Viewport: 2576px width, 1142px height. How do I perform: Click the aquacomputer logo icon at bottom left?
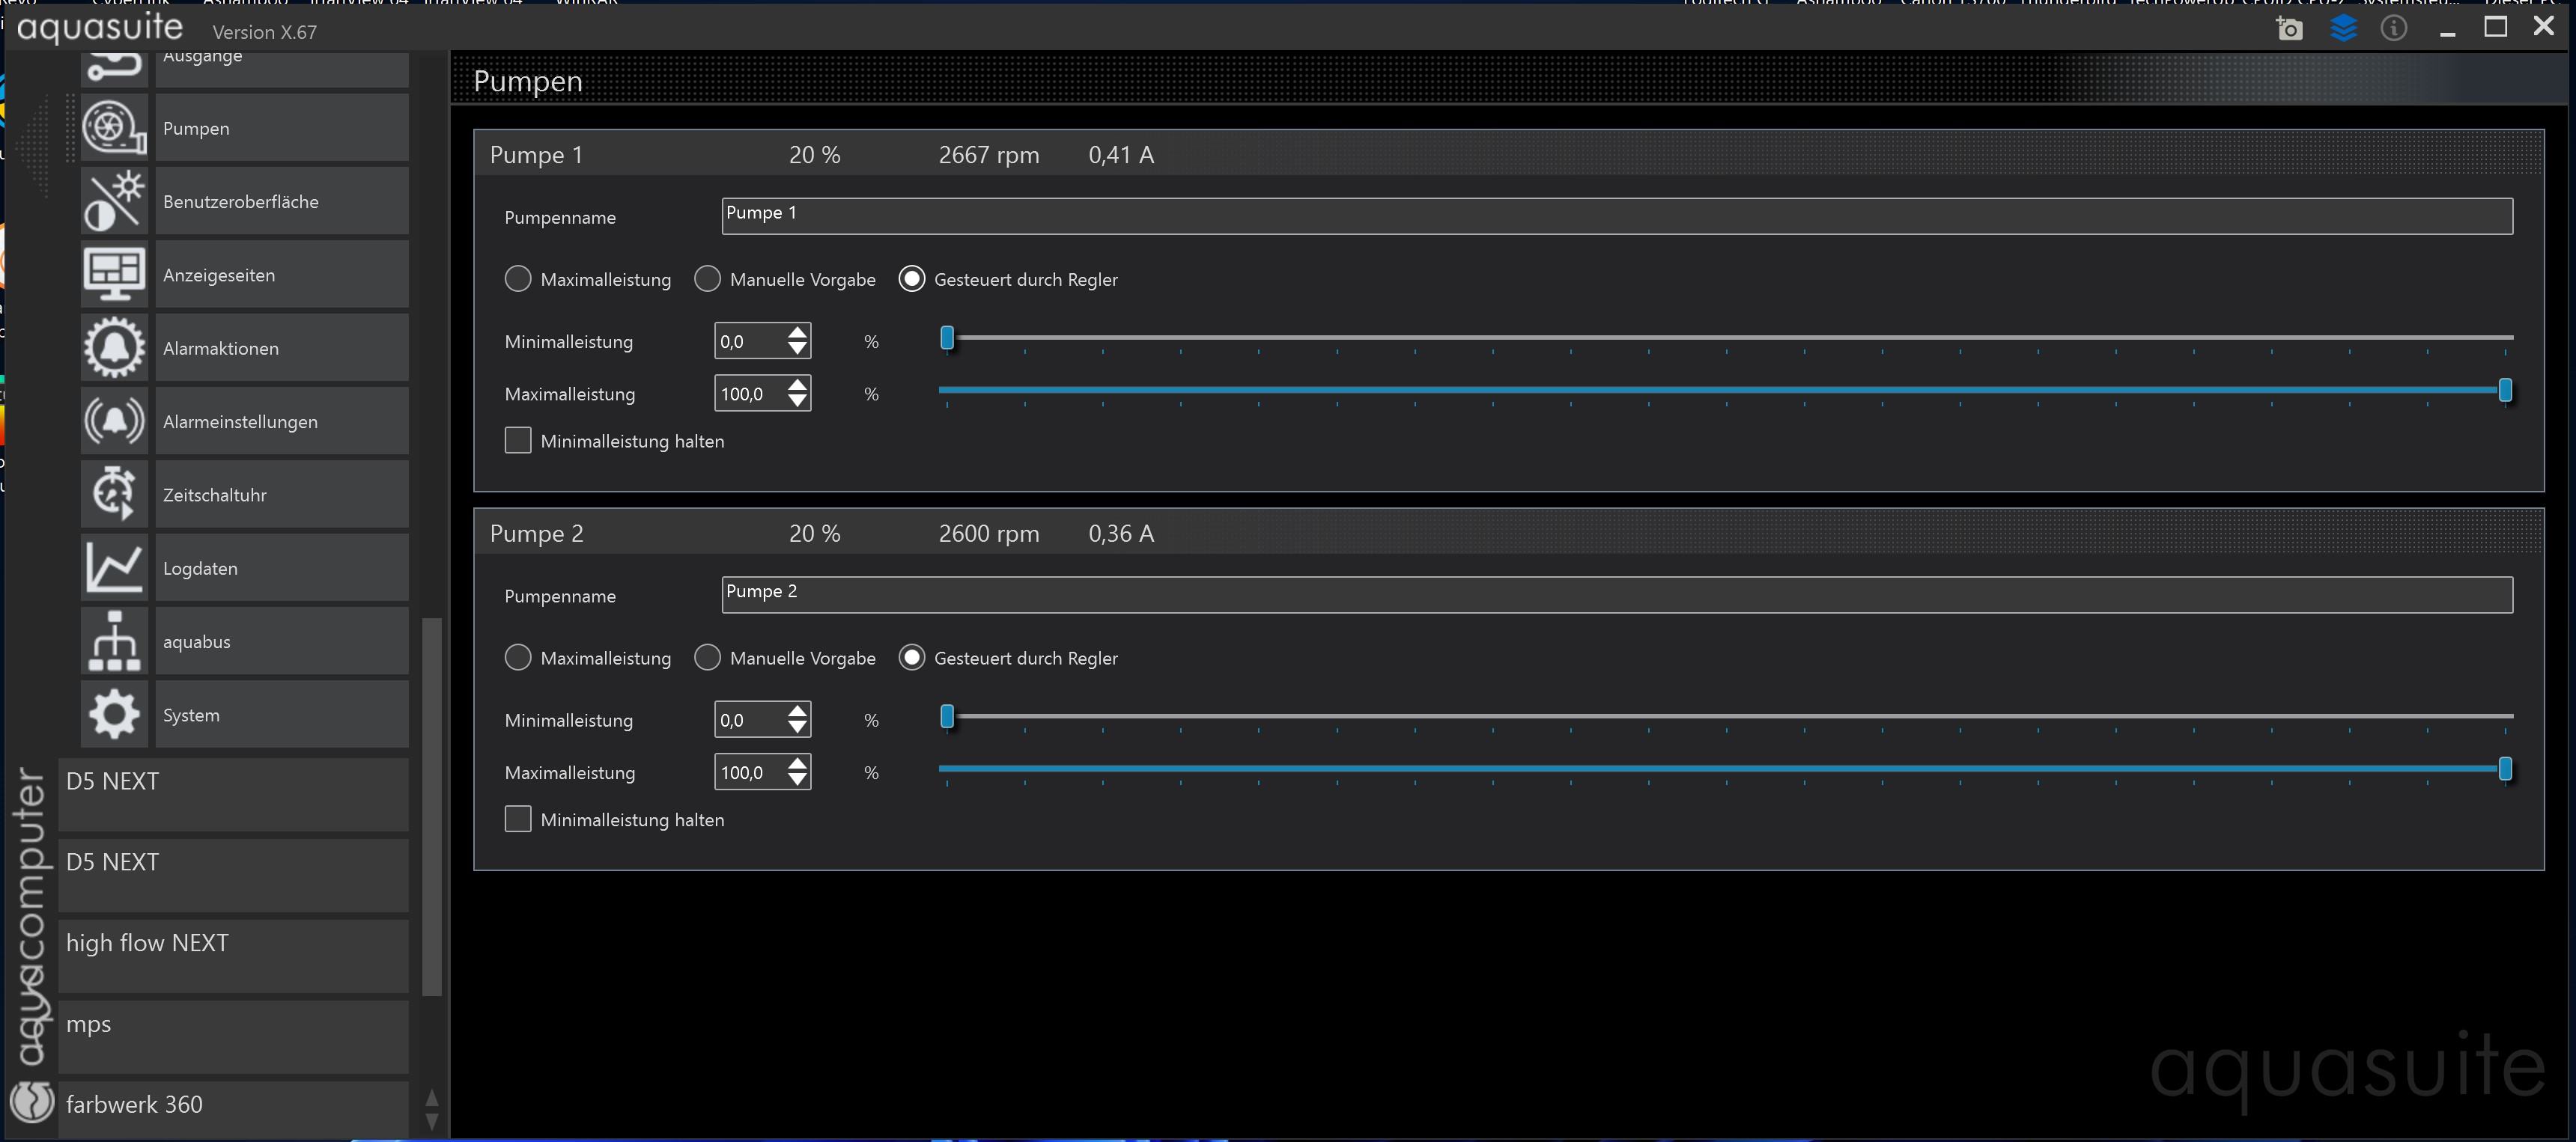pos(32,1102)
